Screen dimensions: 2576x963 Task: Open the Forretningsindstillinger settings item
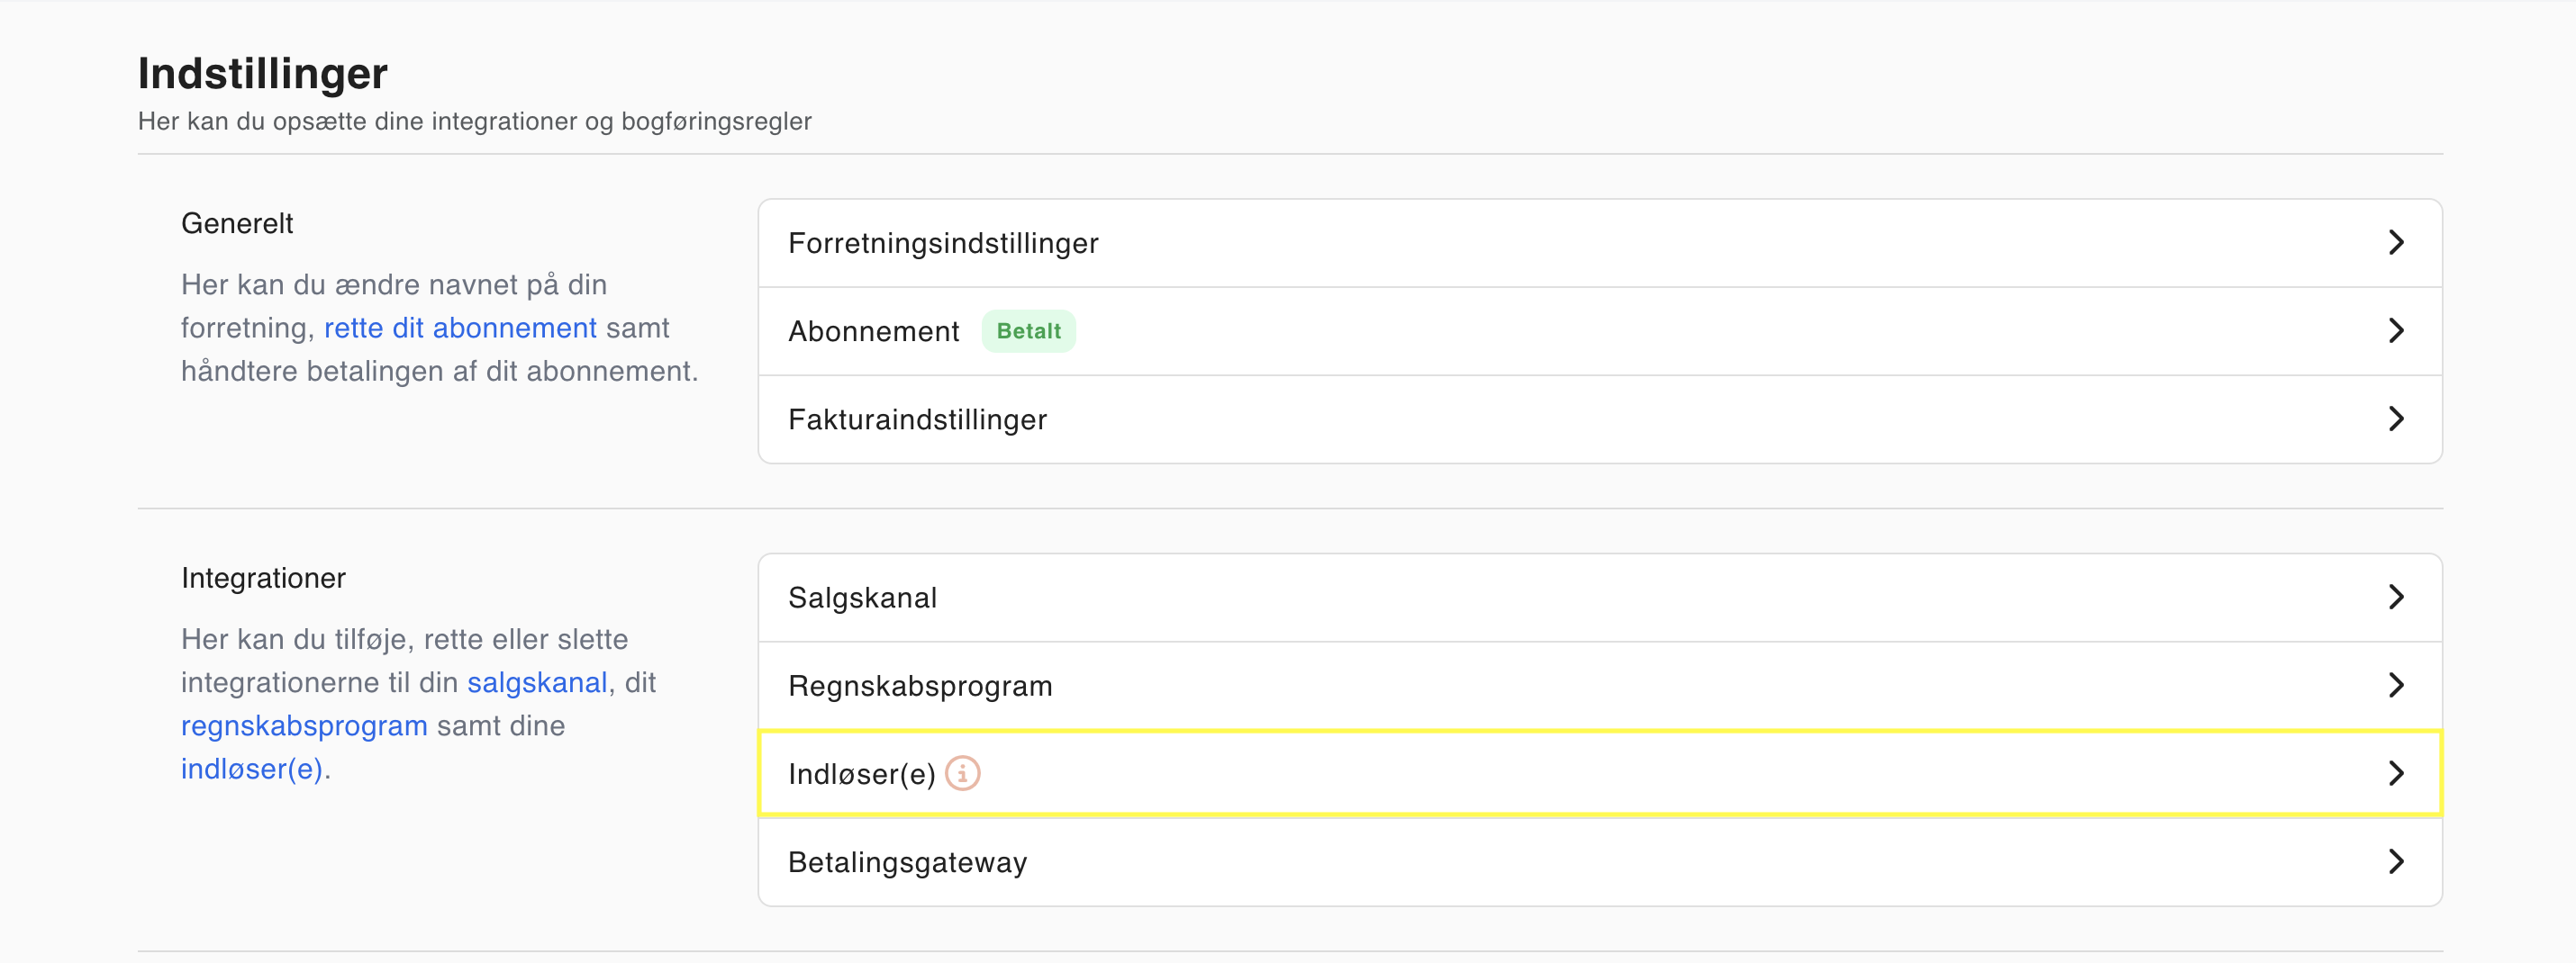point(942,243)
